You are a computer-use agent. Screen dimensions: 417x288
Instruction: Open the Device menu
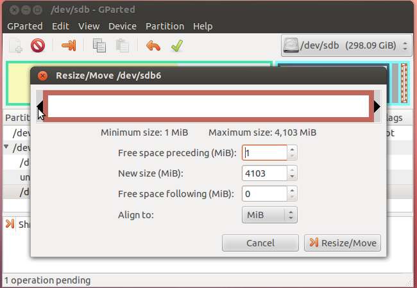coord(123,26)
